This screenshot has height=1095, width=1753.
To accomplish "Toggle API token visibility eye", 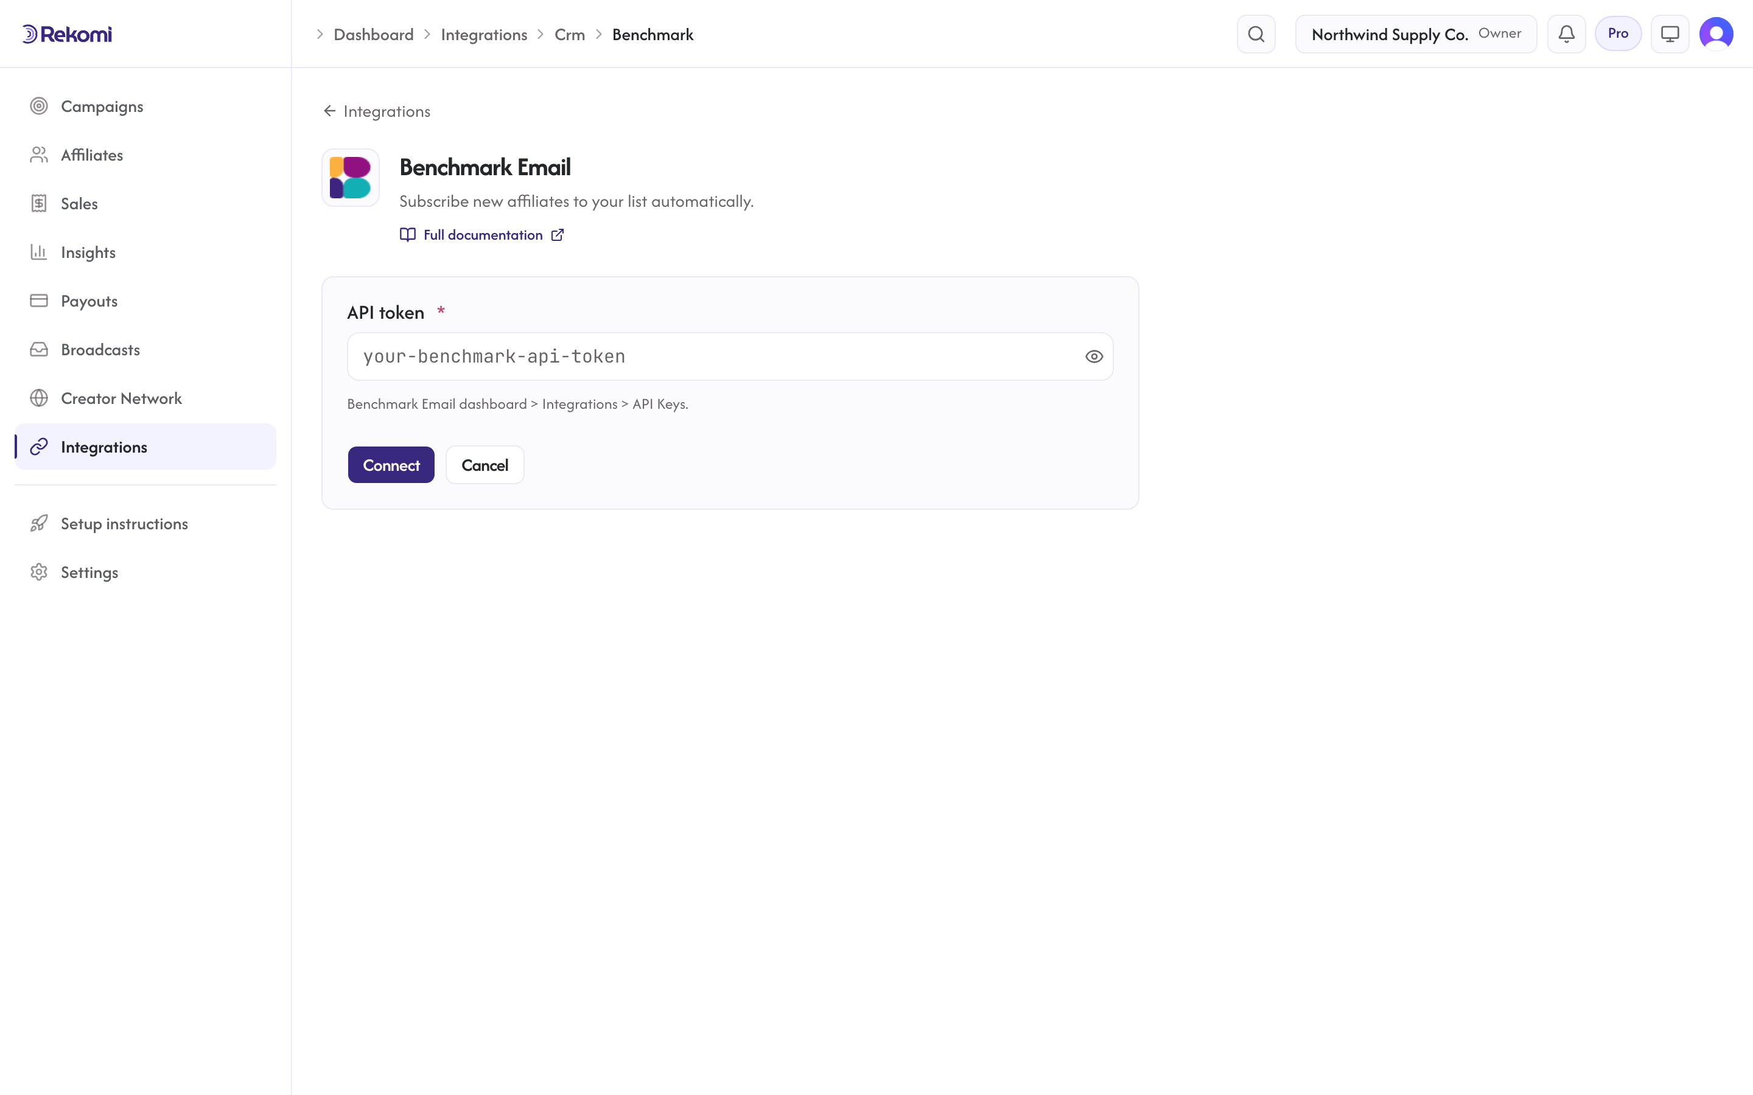I will point(1094,356).
